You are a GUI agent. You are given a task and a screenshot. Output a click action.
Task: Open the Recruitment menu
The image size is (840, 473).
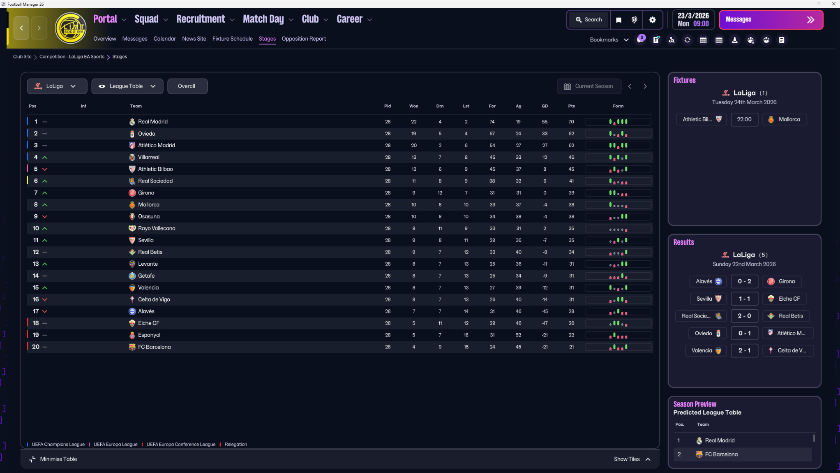pyautogui.click(x=201, y=19)
